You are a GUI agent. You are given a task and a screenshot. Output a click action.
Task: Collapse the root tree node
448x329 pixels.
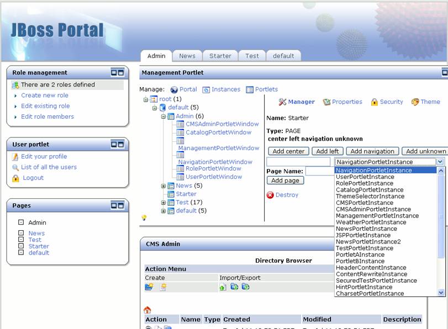point(146,99)
